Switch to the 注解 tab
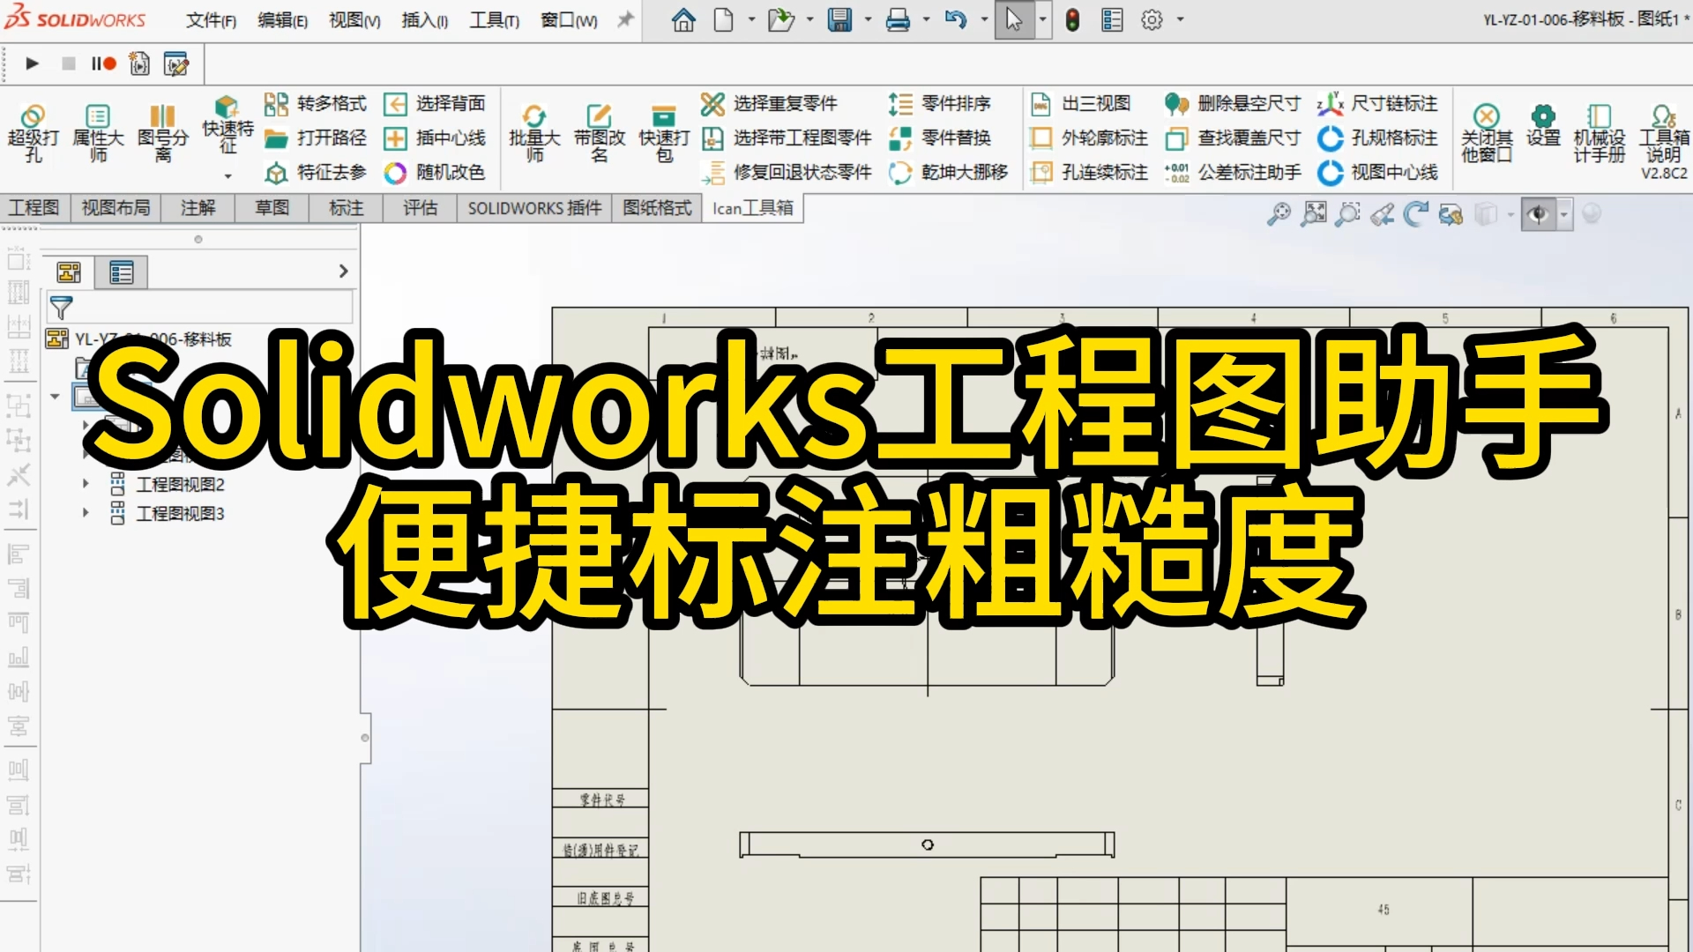This screenshot has height=952, width=1693. (197, 208)
